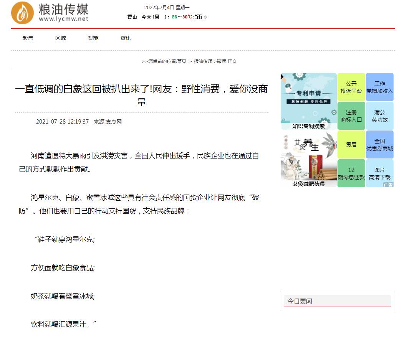Click the line 饮料就喝汇源果汁。”

pos(63,324)
